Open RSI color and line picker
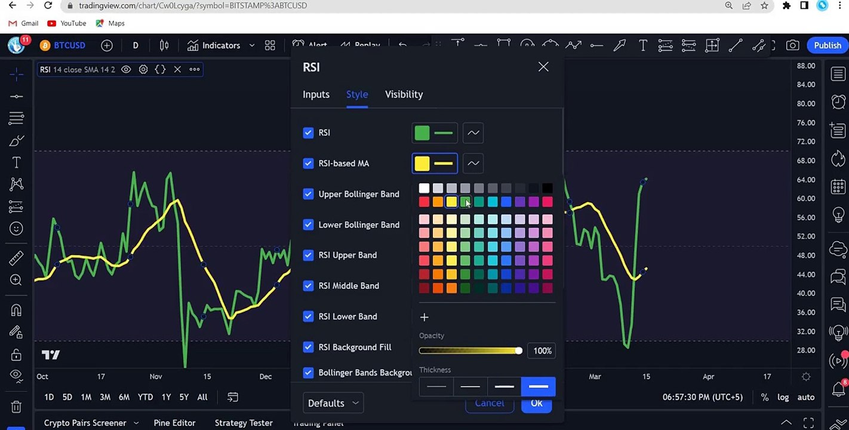 click(435, 133)
